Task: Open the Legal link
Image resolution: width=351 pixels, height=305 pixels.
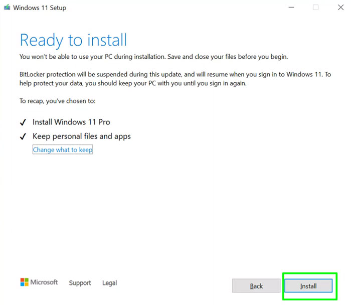Action: click(x=109, y=283)
